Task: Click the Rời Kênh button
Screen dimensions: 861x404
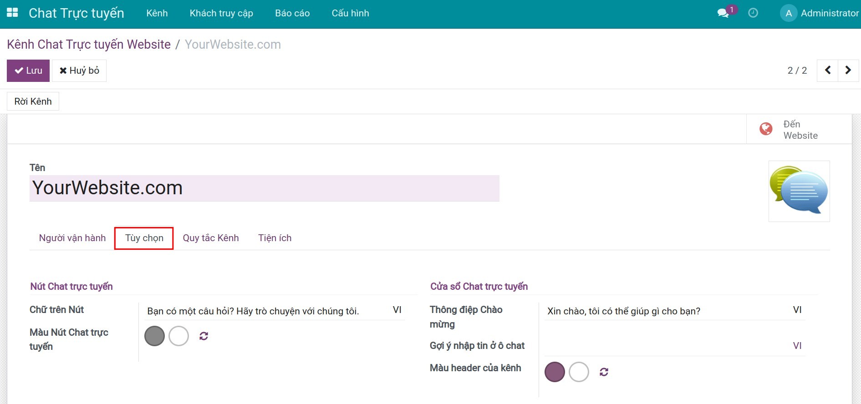Action: point(33,101)
